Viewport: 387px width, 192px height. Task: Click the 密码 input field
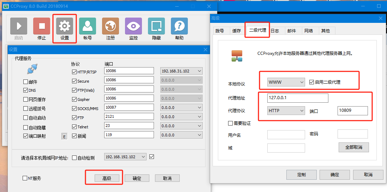353,134
